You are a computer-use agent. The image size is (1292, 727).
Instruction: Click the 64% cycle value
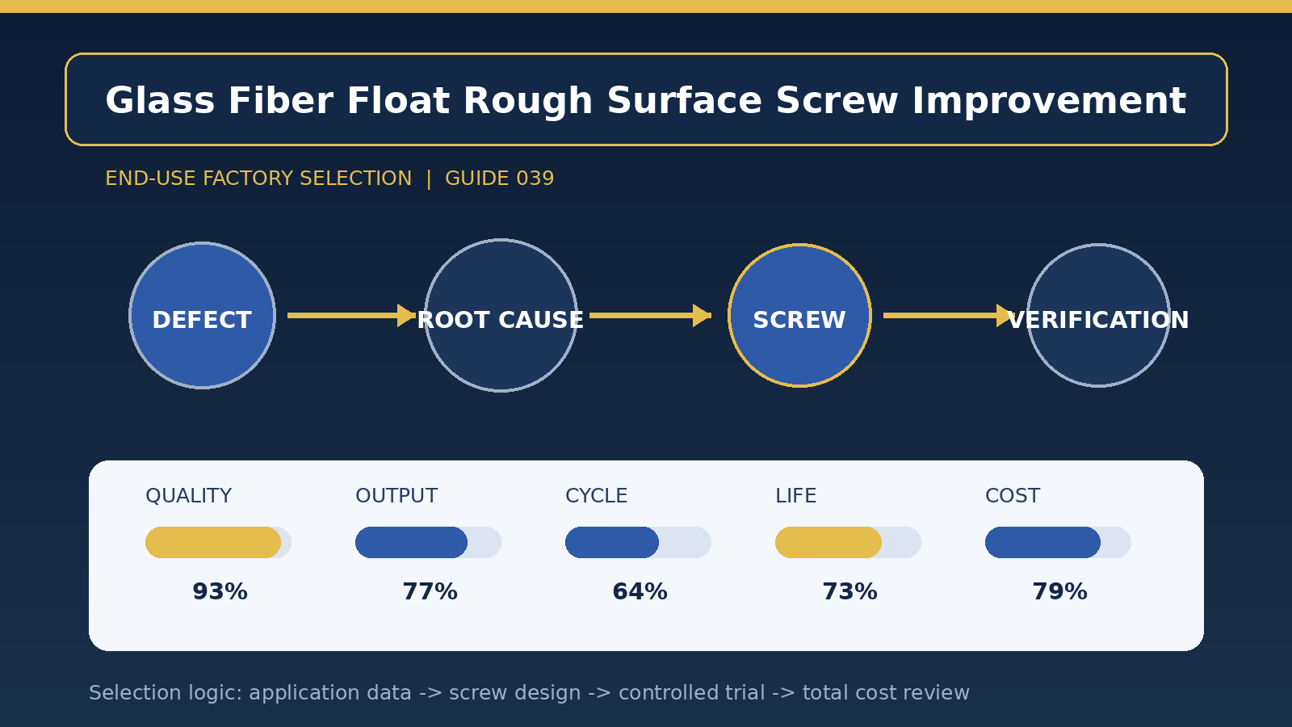[640, 592]
